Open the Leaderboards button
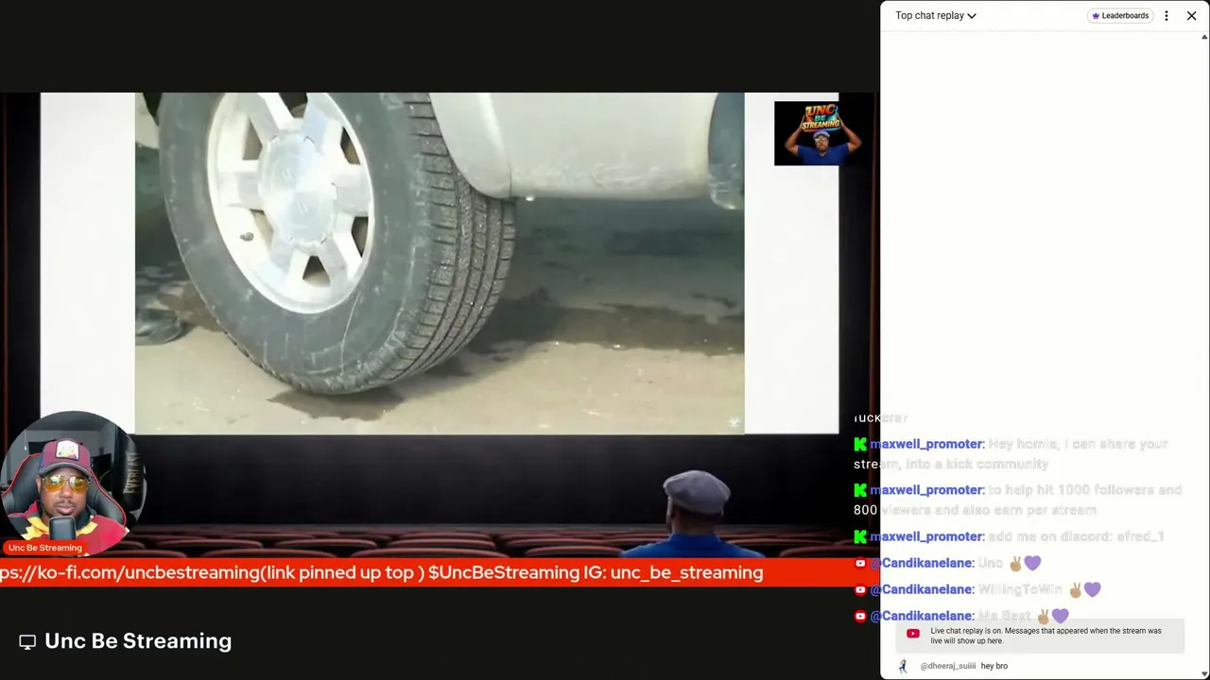The width and height of the screenshot is (1210, 680). 1120,15
